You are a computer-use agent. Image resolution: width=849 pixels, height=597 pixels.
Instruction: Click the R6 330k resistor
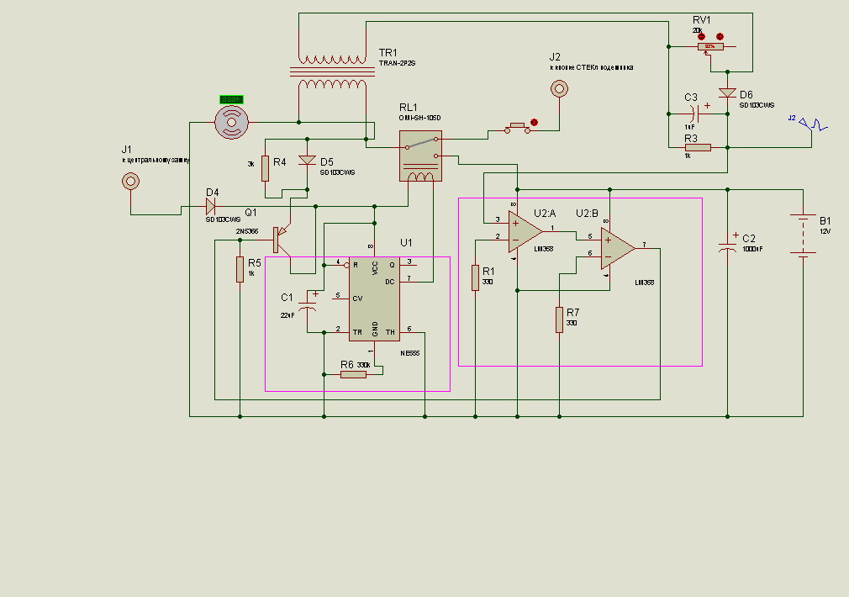coord(353,374)
